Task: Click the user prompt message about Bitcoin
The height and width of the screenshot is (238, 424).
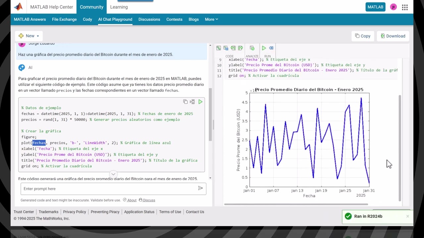Action: (96, 55)
